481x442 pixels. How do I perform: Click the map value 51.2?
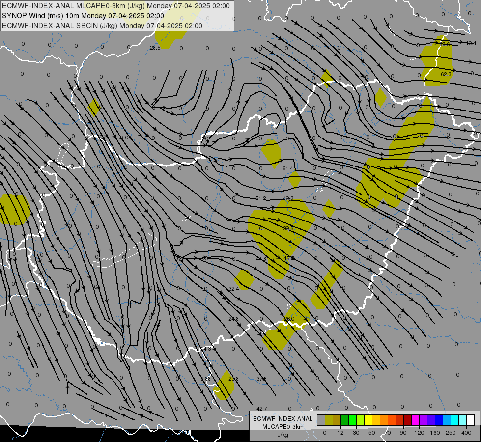pyautogui.click(x=261, y=198)
